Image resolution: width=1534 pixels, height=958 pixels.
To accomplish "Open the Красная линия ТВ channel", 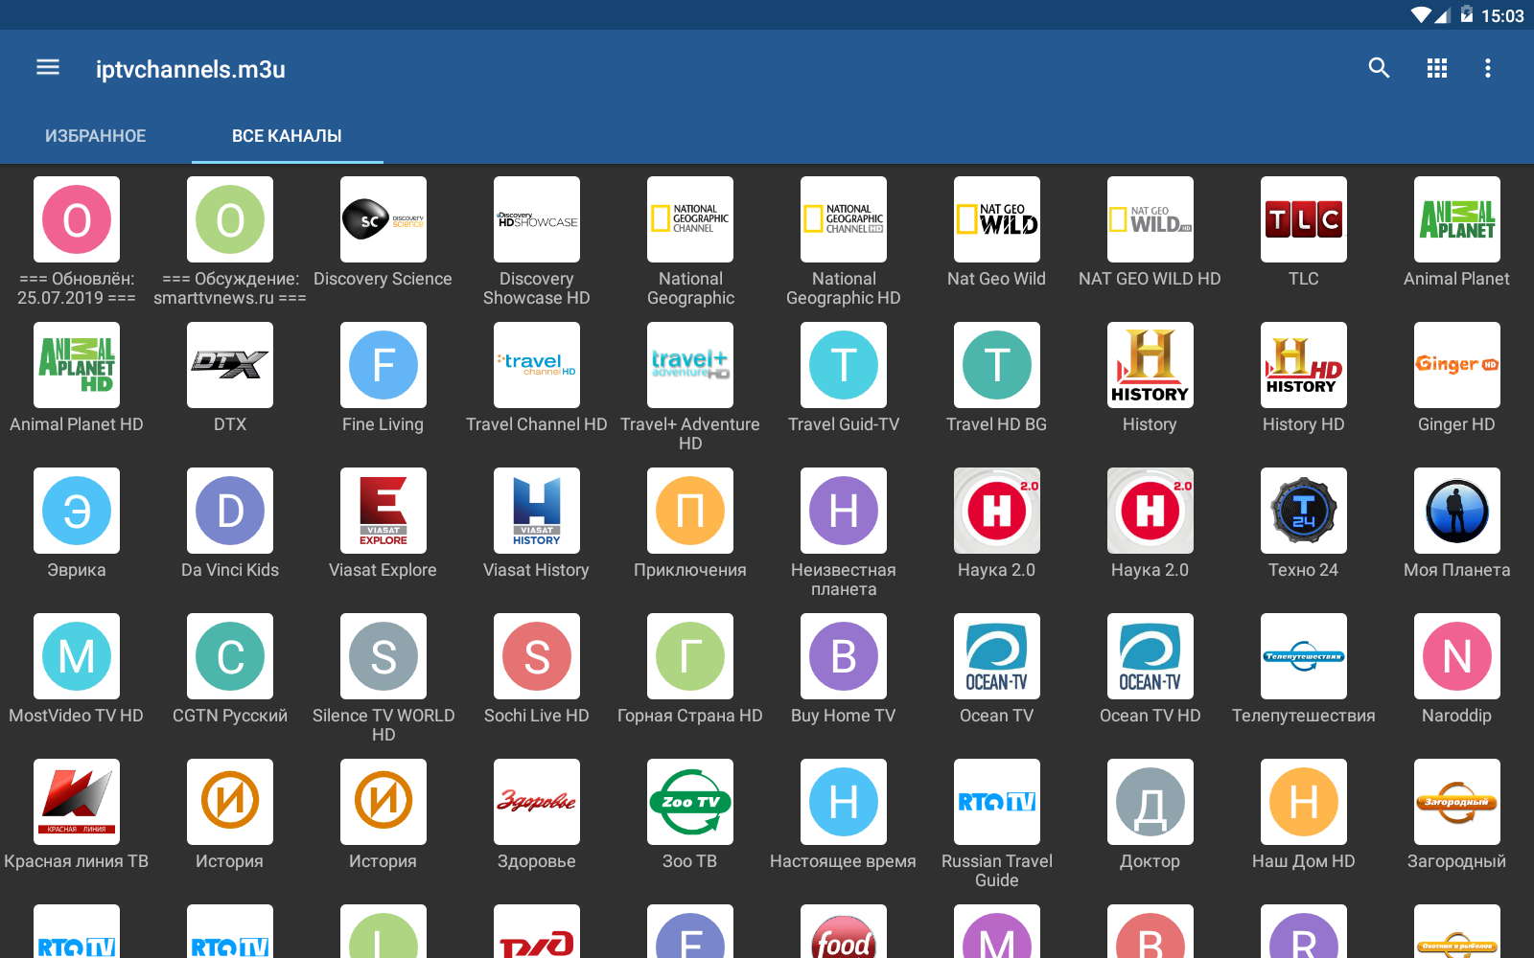I will pyautogui.click(x=77, y=802).
